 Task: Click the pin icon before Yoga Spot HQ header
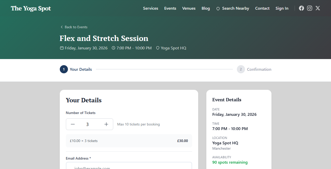(158, 48)
